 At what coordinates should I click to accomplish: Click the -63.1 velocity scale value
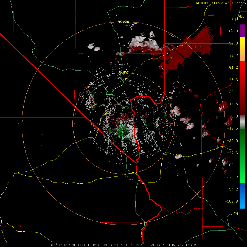[232, 165]
